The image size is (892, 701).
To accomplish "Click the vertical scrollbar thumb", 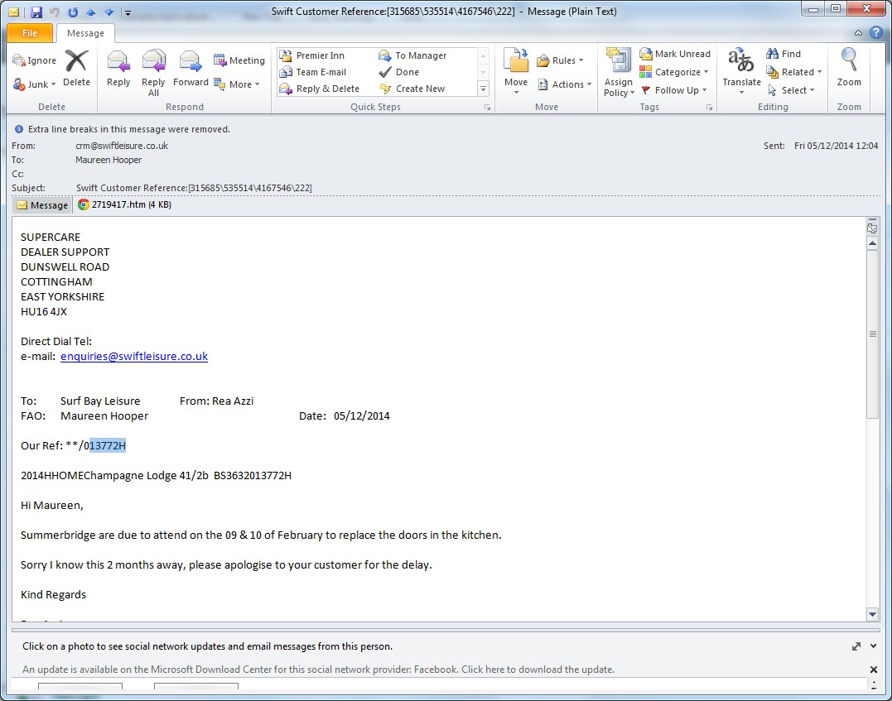I will click(872, 334).
